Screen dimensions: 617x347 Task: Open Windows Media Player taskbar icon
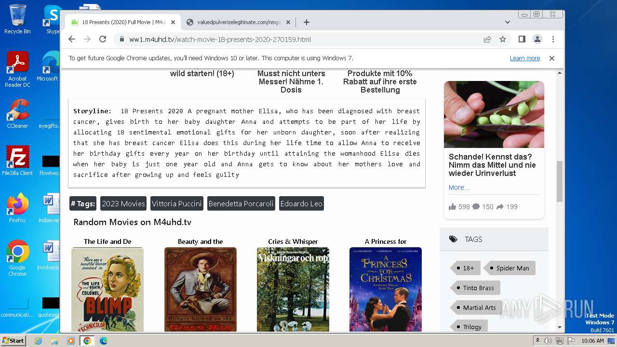(71, 341)
